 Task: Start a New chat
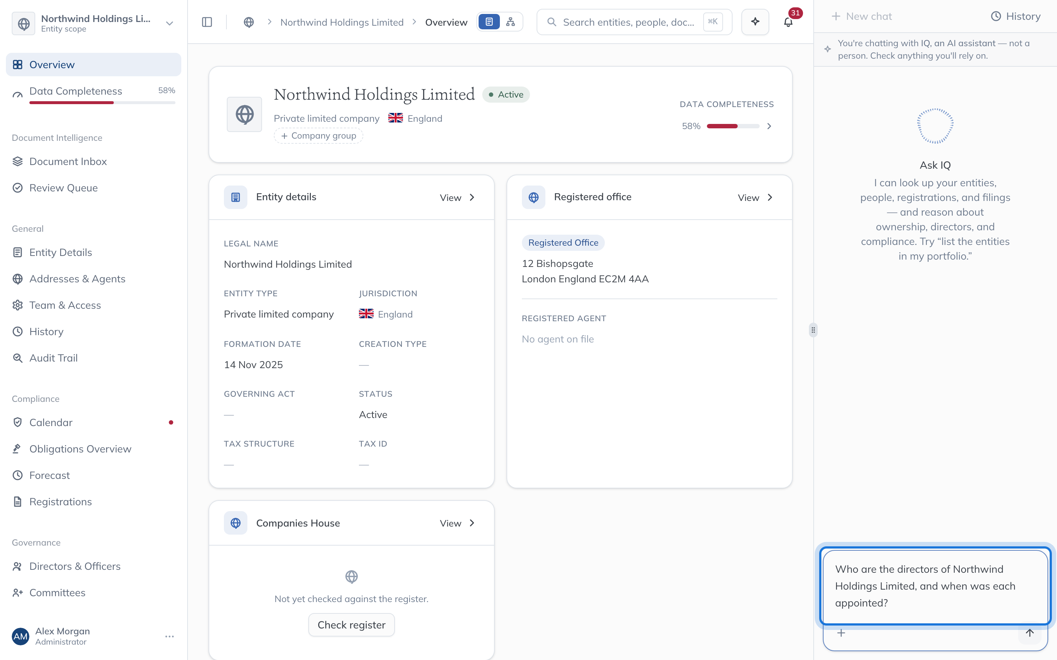(x=861, y=16)
